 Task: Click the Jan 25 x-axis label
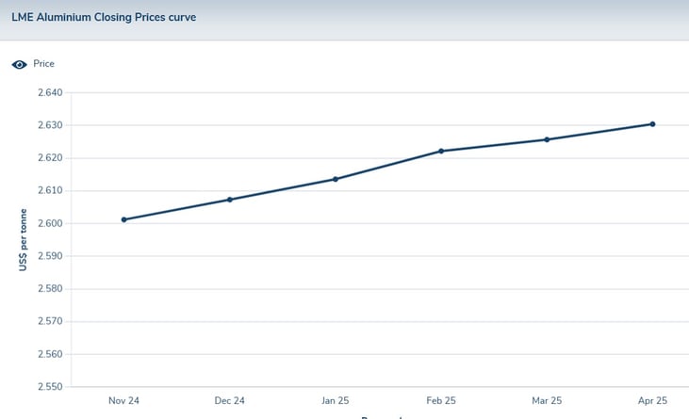pyautogui.click(x=336, y=400)
